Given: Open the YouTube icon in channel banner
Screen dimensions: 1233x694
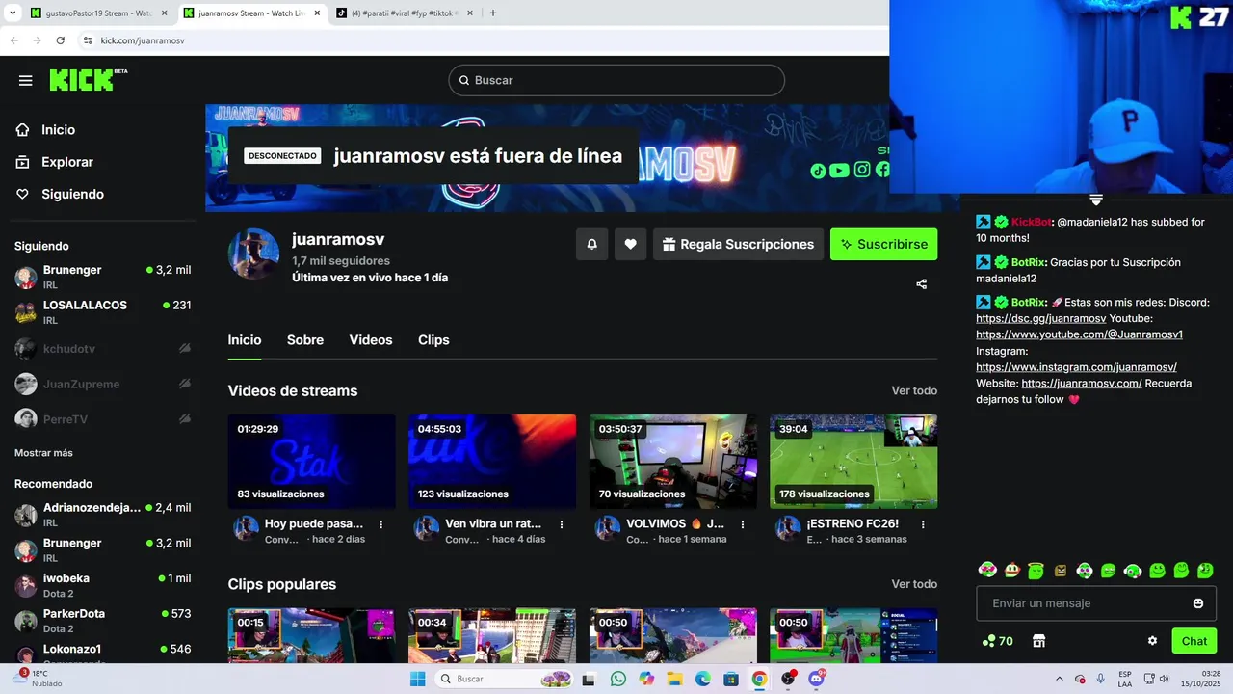Looking at the screenshot, I should pyautogui.click(x=839, y=171).
